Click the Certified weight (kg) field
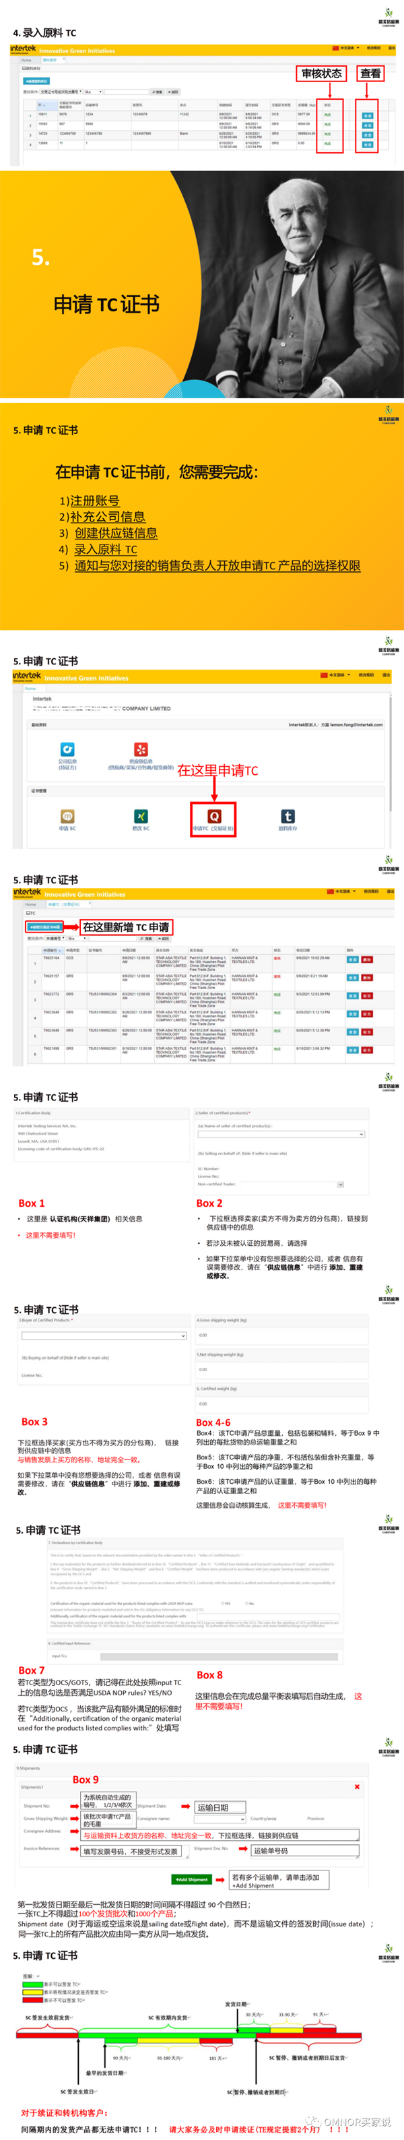 (x=281, y=1404)
